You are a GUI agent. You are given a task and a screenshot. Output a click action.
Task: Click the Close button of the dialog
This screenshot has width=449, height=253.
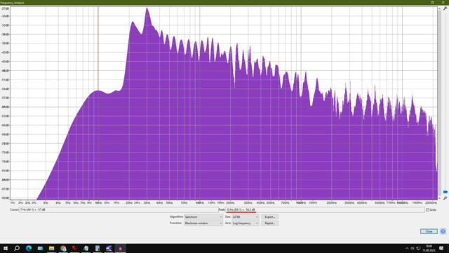click(x=429, y=231)
